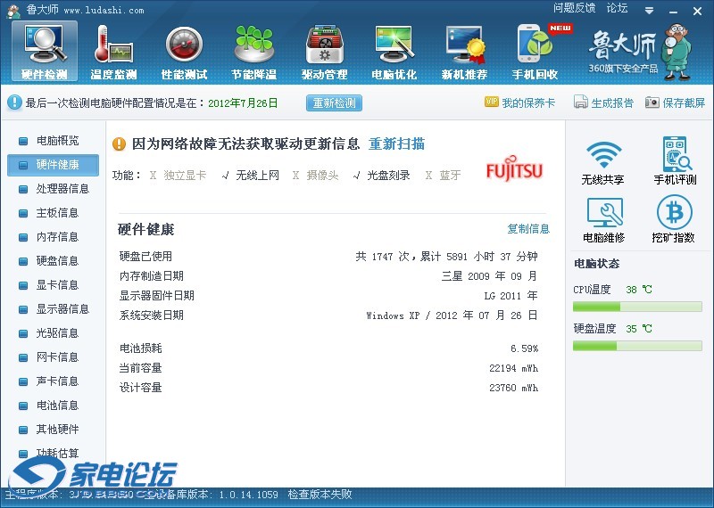Select 处理器信息 in the sidebar
The height and width of the screenshot is (508, 714).
(x=62, y=189)
